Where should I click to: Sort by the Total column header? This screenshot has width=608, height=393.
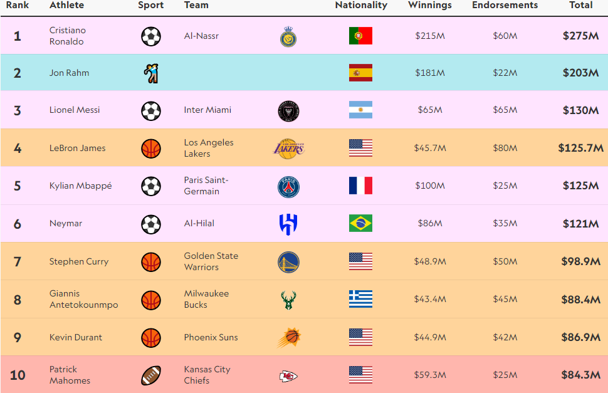coord(580,5)
